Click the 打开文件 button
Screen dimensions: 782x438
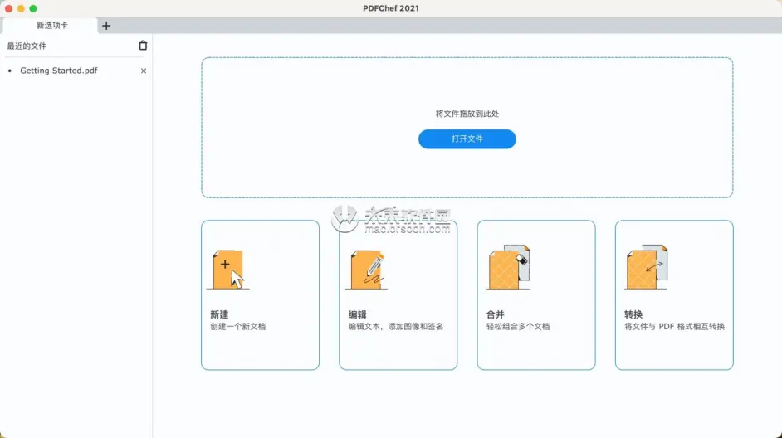467,139
